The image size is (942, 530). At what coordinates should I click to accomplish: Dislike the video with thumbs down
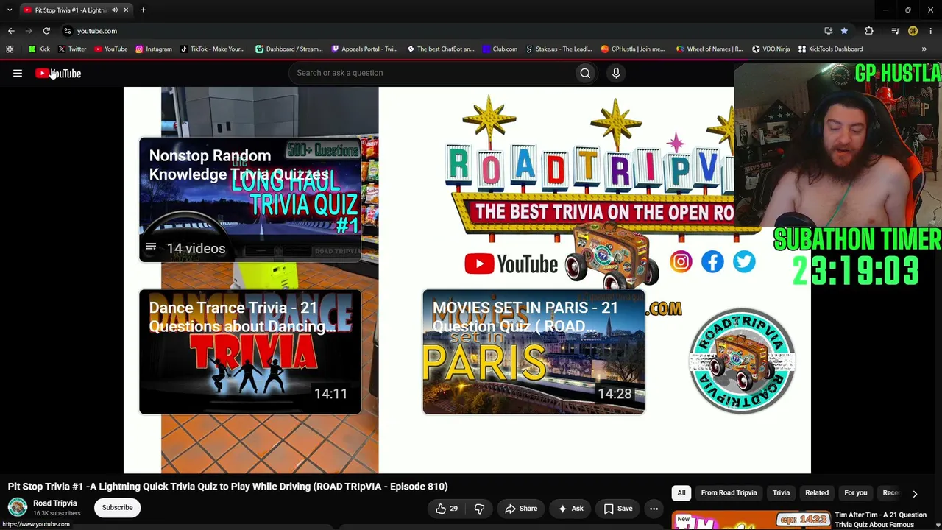tap(479, 509)
